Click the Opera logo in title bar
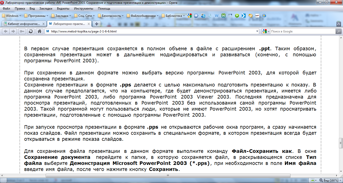This screenshot has width=343, height=183. [x=3, y=2]
